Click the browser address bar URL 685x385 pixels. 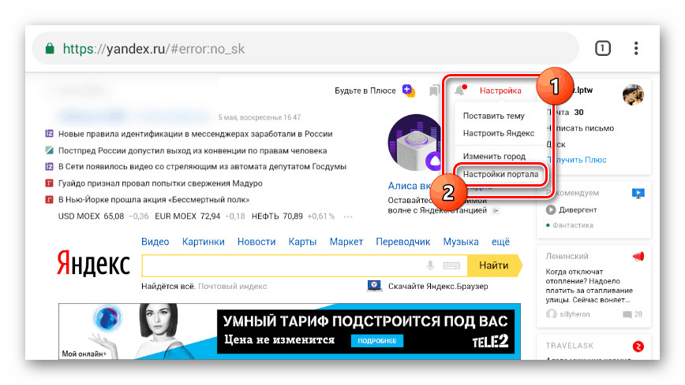pyautogui.click(x=154, y=48)
